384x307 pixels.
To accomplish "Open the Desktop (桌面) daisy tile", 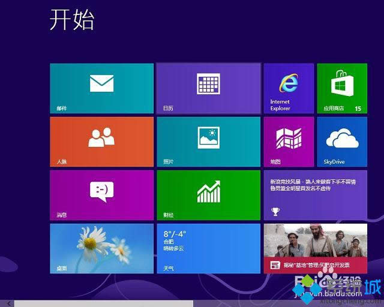I will [x=101, y=248].
